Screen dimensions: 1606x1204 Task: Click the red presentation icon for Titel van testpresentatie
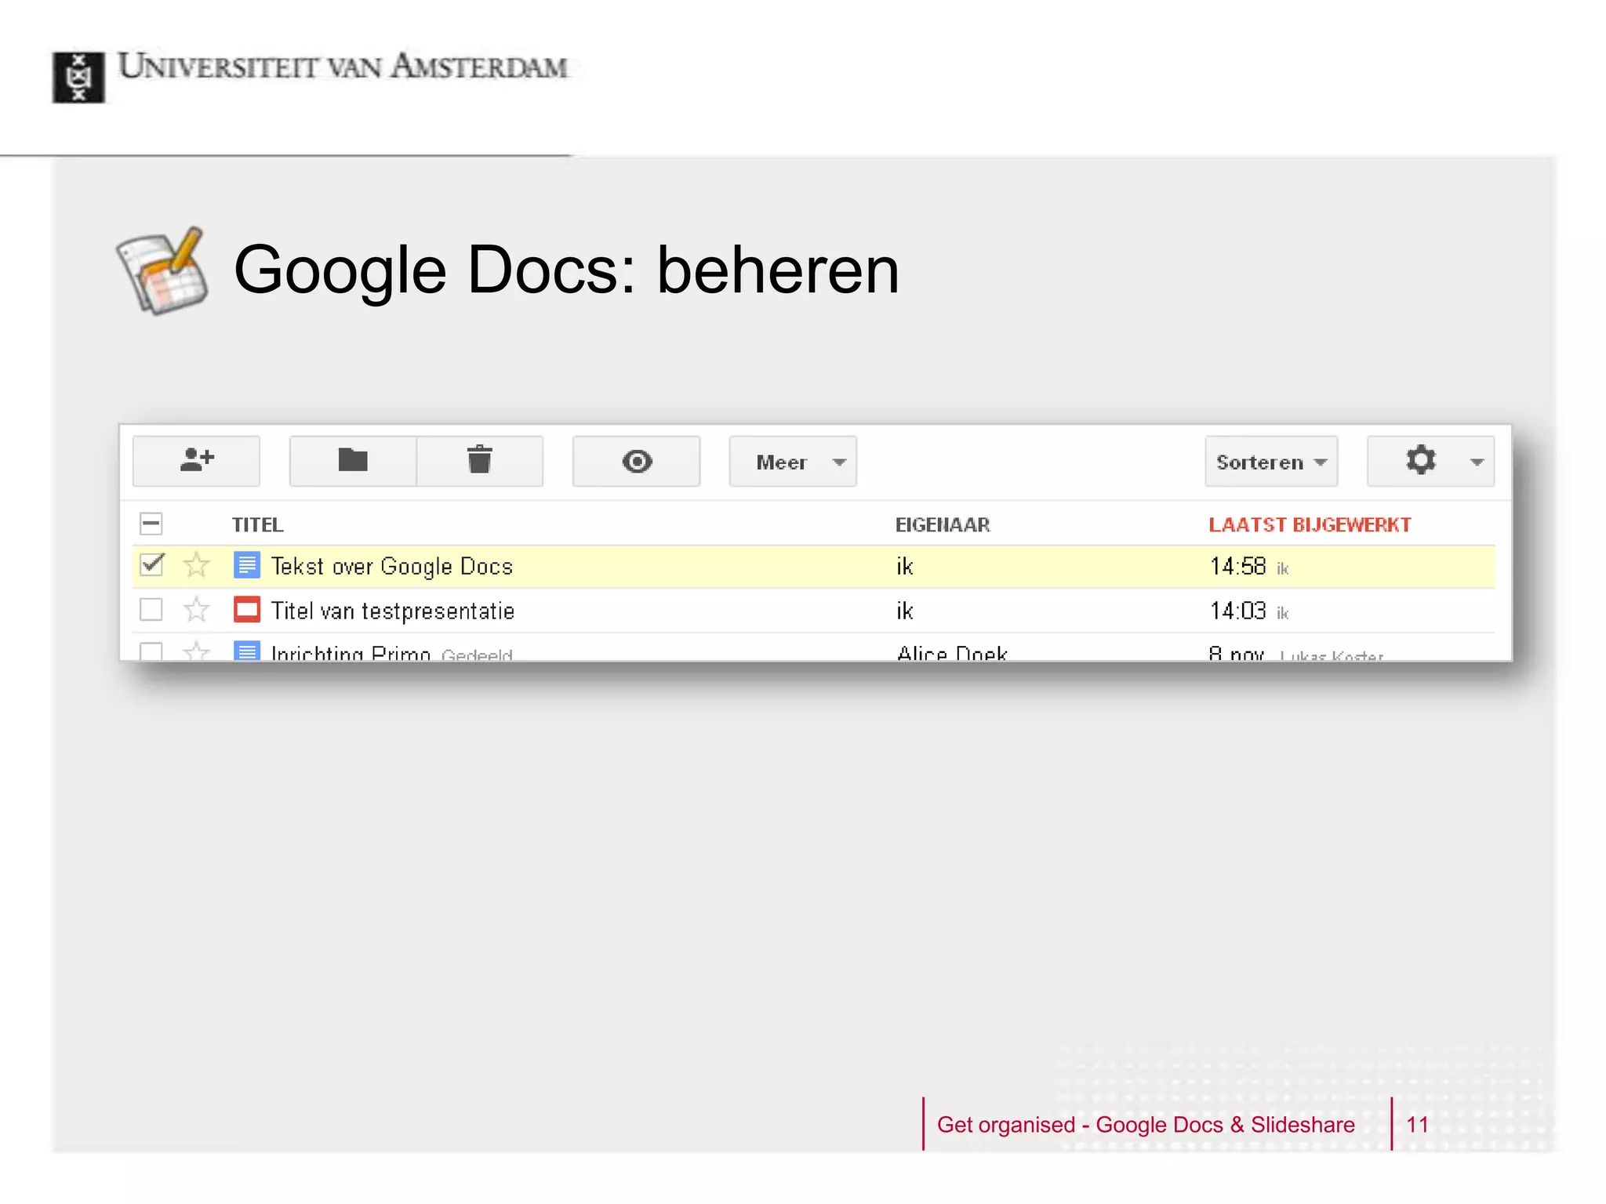(247, 609)
